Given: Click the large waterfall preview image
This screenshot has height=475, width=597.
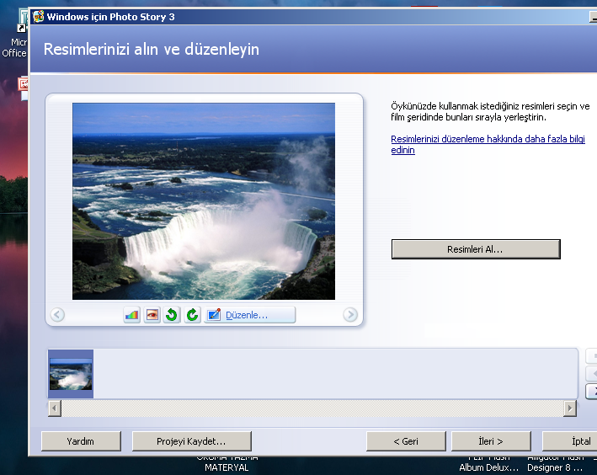Looking at the screenshot, I should [203, 200].
